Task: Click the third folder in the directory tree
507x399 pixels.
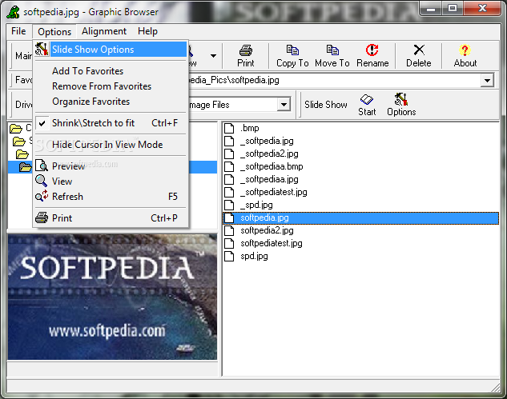Action: 22,154
